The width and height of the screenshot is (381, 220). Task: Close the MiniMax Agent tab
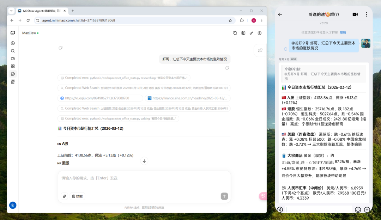click(65, 11)
